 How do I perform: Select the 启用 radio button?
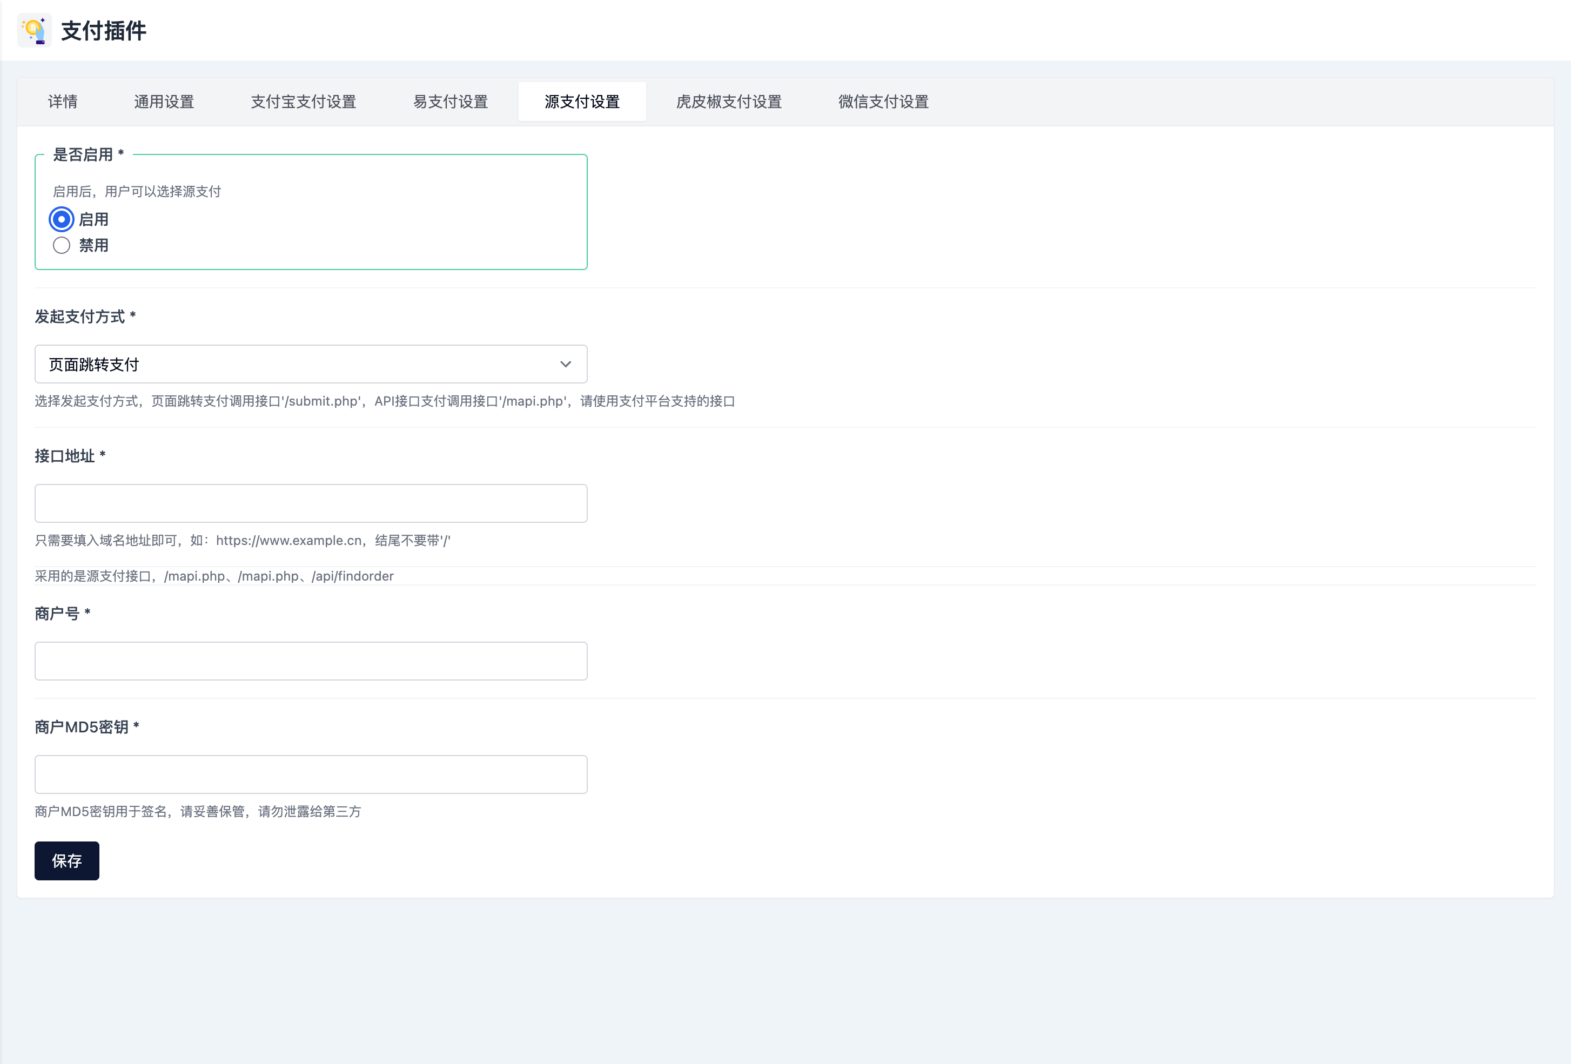point(62,220)
